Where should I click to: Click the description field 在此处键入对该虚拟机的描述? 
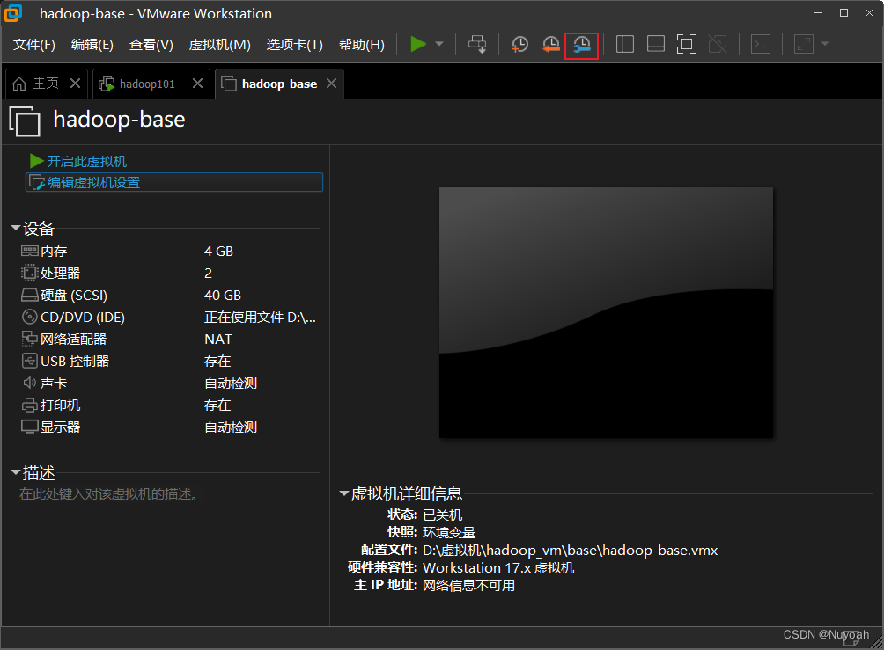109,494
